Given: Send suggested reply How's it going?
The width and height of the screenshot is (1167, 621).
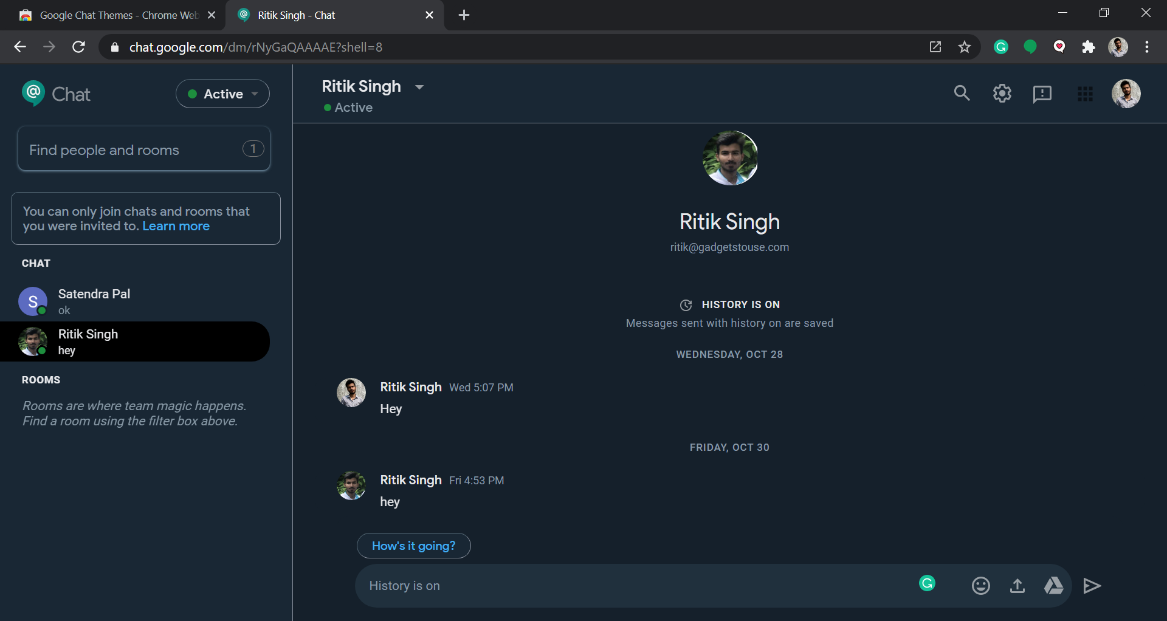Looking at the screenshot, I should tap(413, 546).
